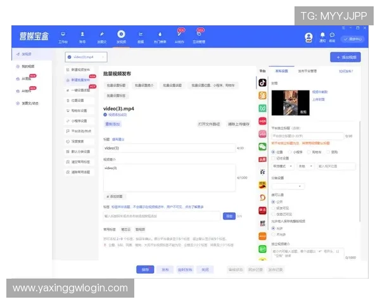Select the green butterfly platform icon
380x304 pixels.
(262, 108)
